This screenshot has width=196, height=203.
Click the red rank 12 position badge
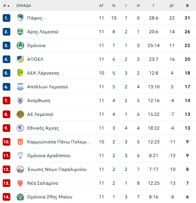(7, 169)
